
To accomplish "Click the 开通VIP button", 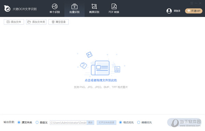I will [x=194, y=11].
